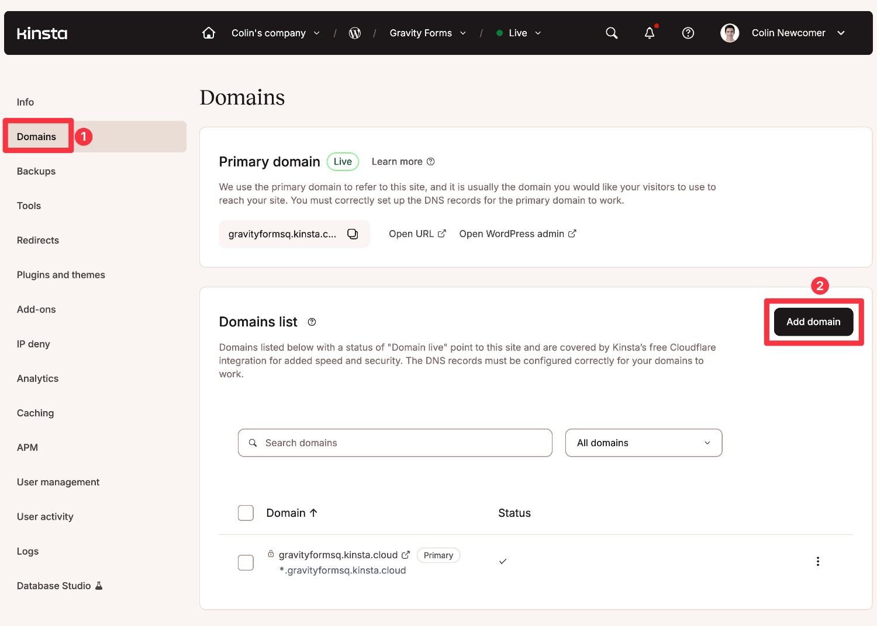This screenshot has width=877, height=626.
Task: Click the Domains list help icon
Action: [x=312, y=322]
